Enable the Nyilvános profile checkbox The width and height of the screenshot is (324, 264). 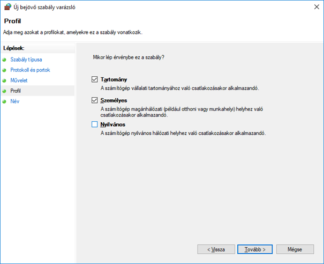click(95, 124)
